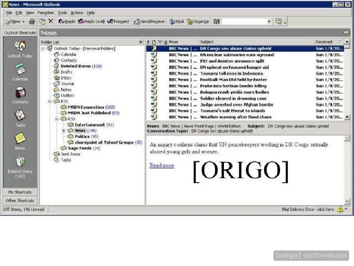Open the Edit menu
The image size is (354, 266).
pyautogui.click(x=19, y=13)
